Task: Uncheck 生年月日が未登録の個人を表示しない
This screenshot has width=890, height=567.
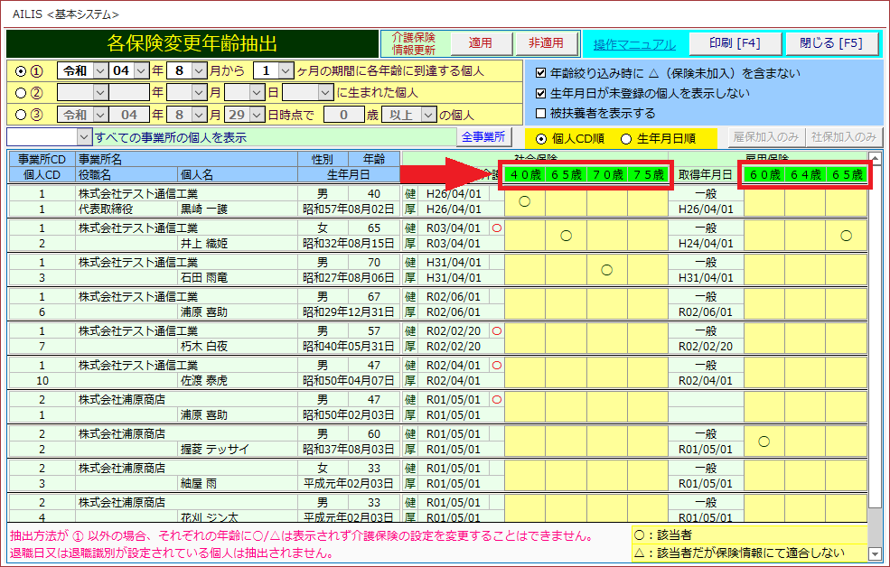Action: tap(540, 93)
